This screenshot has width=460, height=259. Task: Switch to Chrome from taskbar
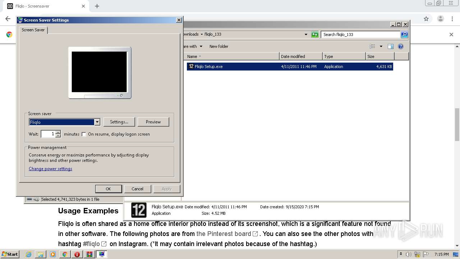(x=65, y=254)
